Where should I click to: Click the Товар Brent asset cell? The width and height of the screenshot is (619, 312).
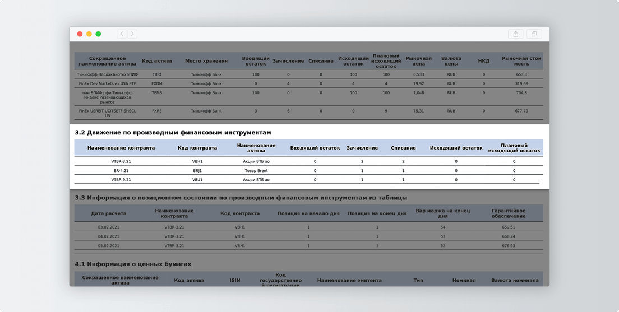256,171
